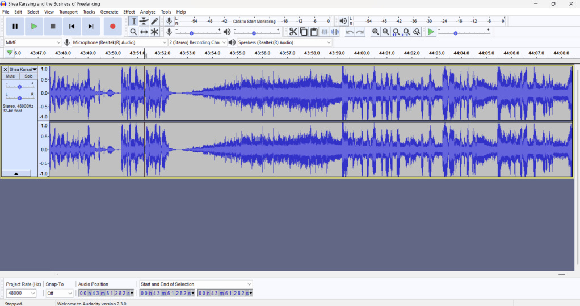Mute the Shea Karssing track
The height and width of the screenshot is (306, 580).
click(x=10, y=76)
